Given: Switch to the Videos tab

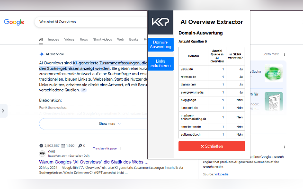Looking at the screenshot, I should pos(70,39).
